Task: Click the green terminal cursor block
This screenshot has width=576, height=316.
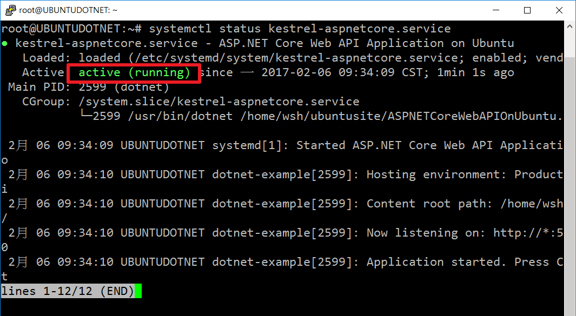Action: coord(138,291)
